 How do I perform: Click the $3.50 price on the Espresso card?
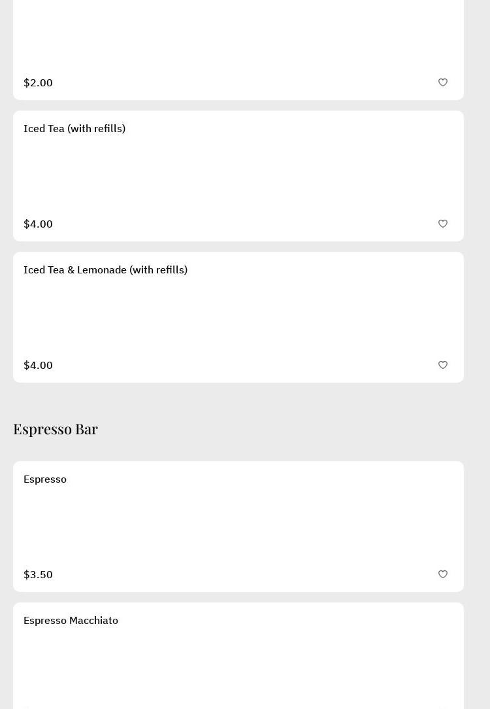coord(38,575)
